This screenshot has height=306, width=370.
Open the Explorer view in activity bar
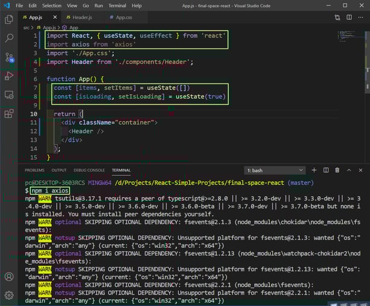[x=9, y=19]
